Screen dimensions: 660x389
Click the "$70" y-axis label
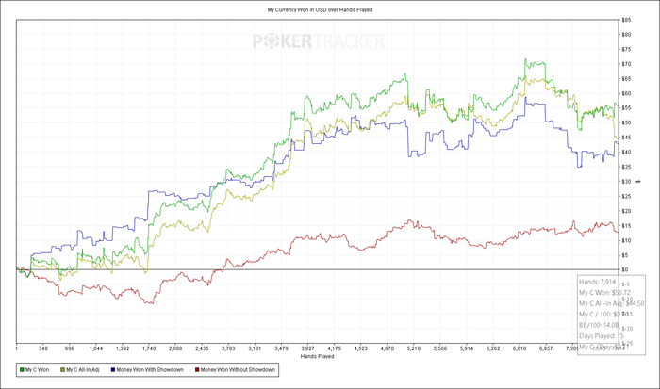tap(626, 64)
